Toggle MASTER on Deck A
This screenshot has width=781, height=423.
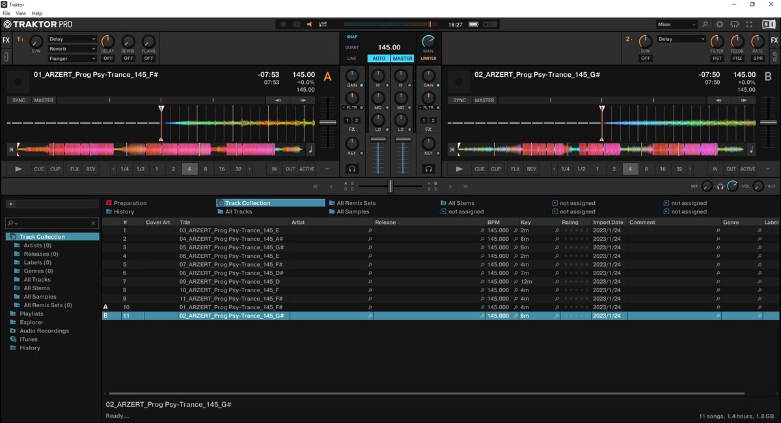coord(44,100)
